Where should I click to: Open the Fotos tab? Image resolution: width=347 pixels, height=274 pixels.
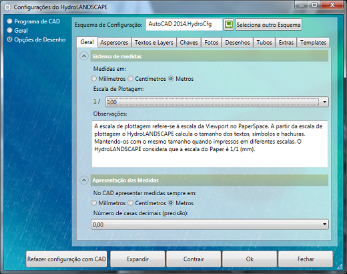(212, 43)
